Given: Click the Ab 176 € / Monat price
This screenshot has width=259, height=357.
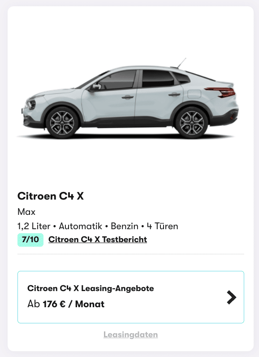Looking at the screenshot, I should tap(66, 304).
